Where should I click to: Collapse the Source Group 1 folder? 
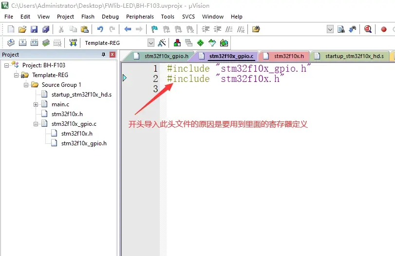[26, 85]
